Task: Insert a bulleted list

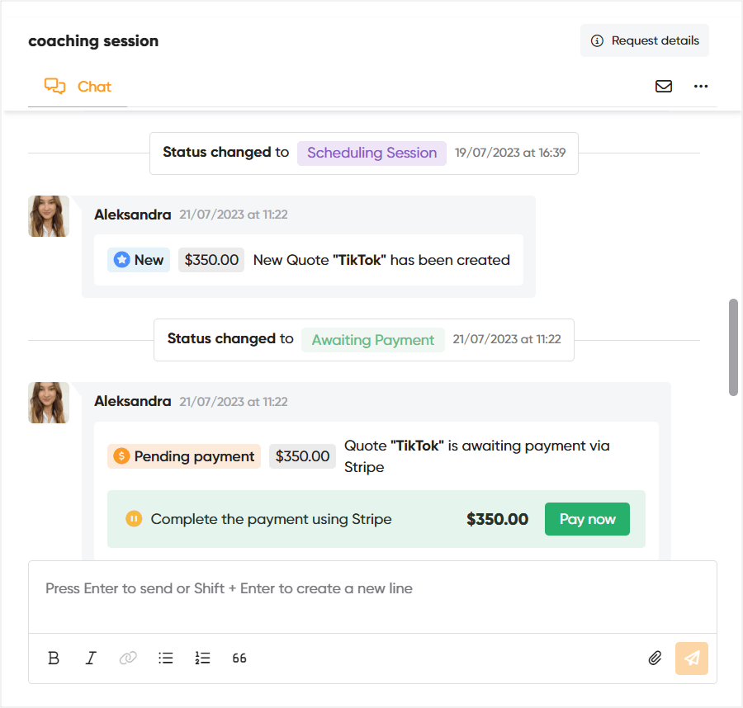Action: click(x=165, y=658)
